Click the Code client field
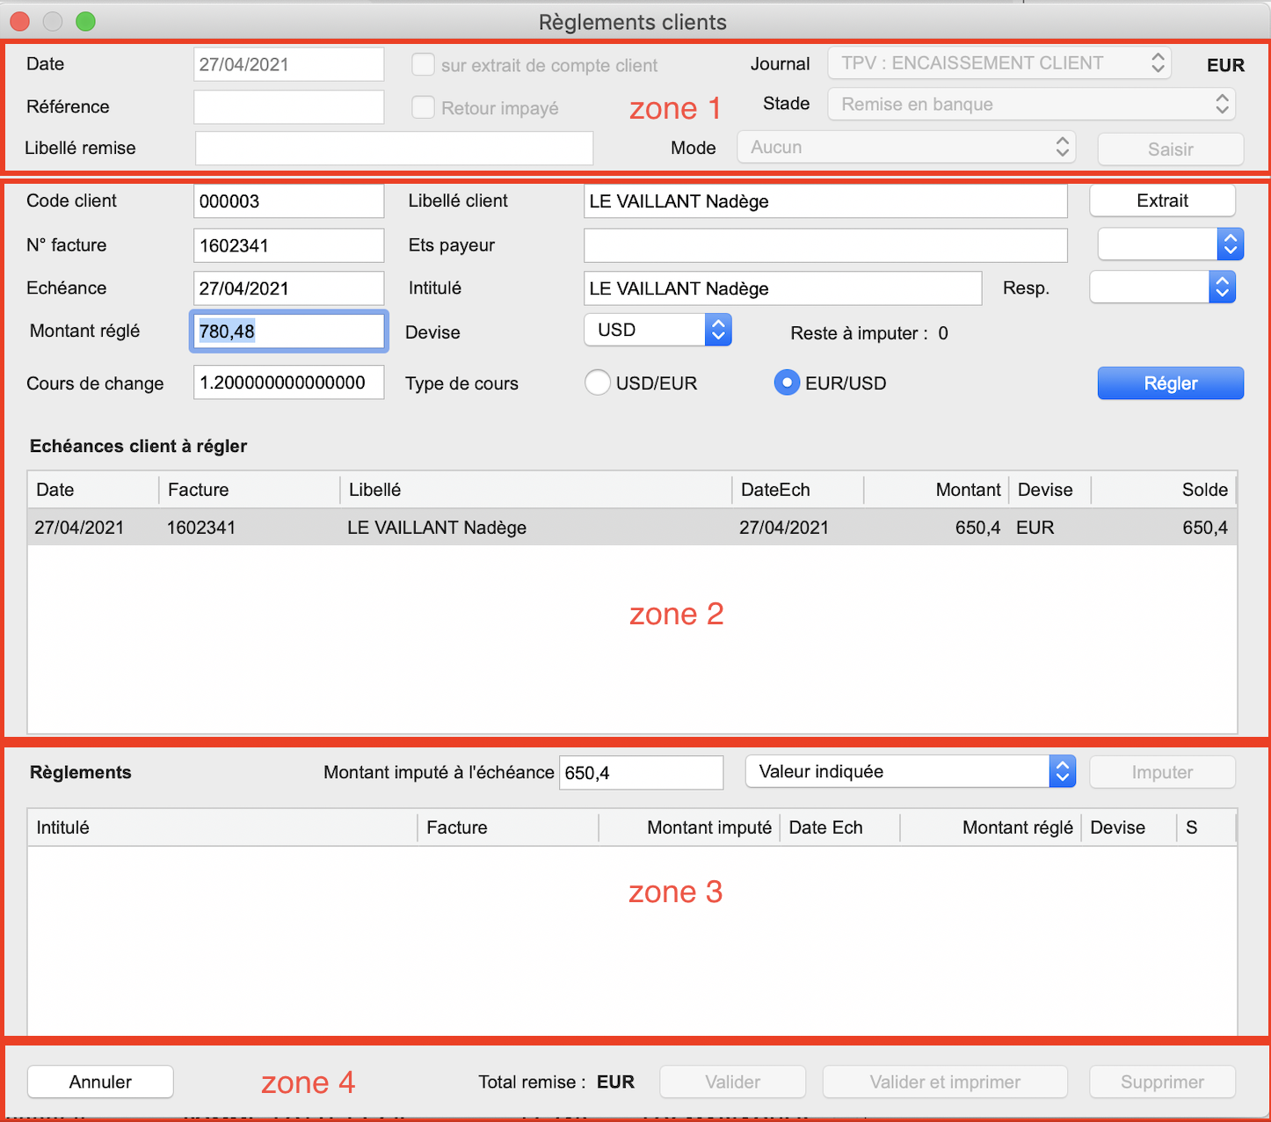1271x1122 pixels. (288, 200)
